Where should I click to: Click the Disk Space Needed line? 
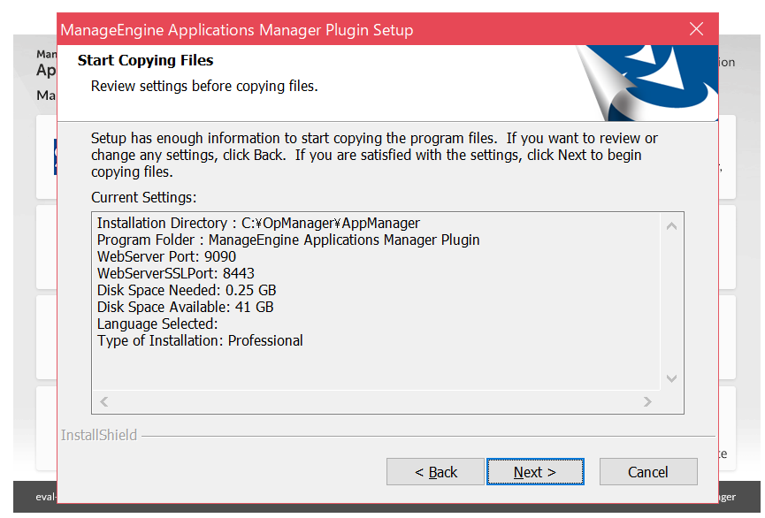[x=187, y=291]
